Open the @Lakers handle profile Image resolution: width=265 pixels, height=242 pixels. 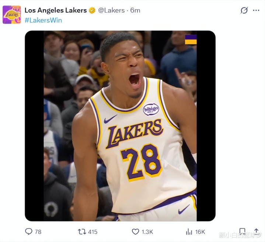[x=111, y=10]
